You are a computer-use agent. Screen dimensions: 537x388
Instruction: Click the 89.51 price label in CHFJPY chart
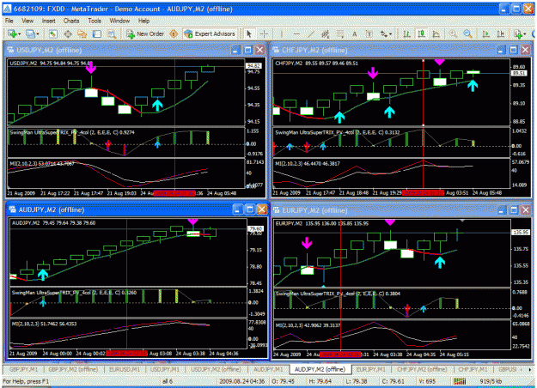[x=519, y=73]
